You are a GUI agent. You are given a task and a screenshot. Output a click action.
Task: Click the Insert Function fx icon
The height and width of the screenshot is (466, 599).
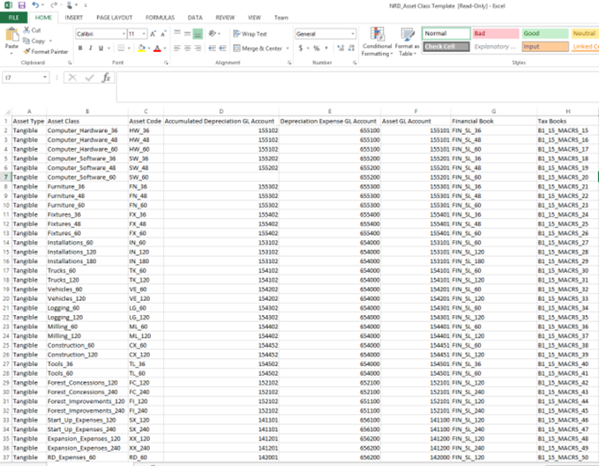106,78
